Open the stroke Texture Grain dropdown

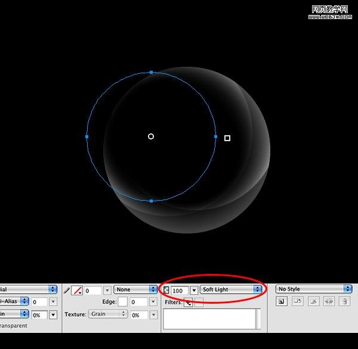coord(108,314)
